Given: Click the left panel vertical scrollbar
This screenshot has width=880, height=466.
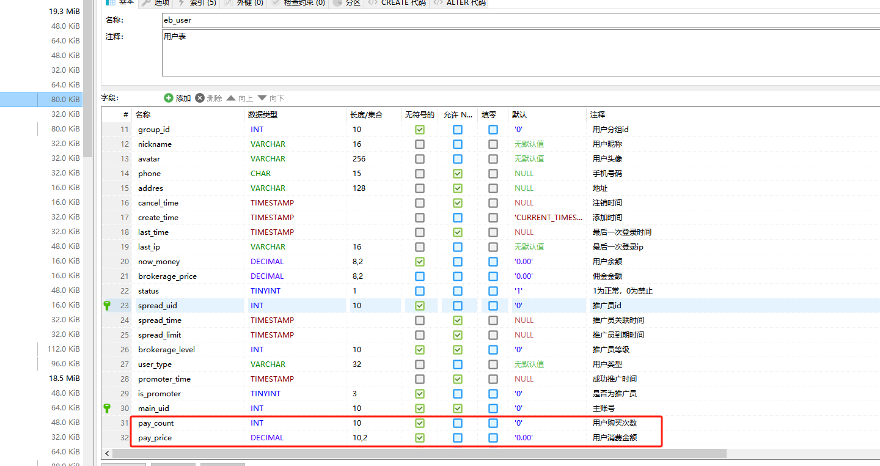Looking at the screenshot, I should 87,80.
